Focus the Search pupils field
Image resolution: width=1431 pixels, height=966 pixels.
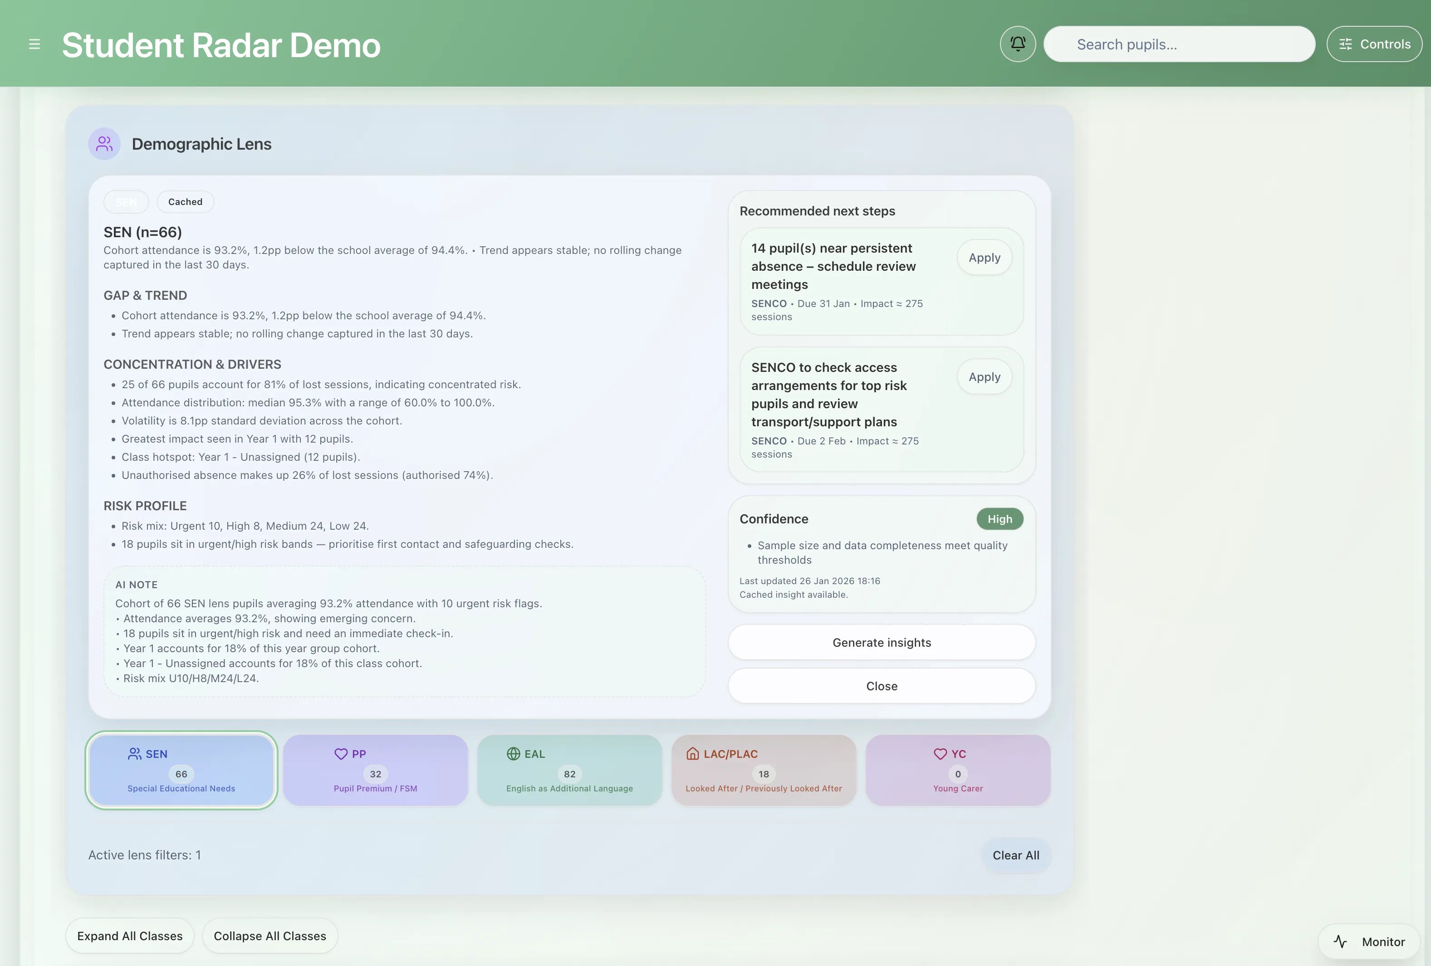tap(1179, 44)
